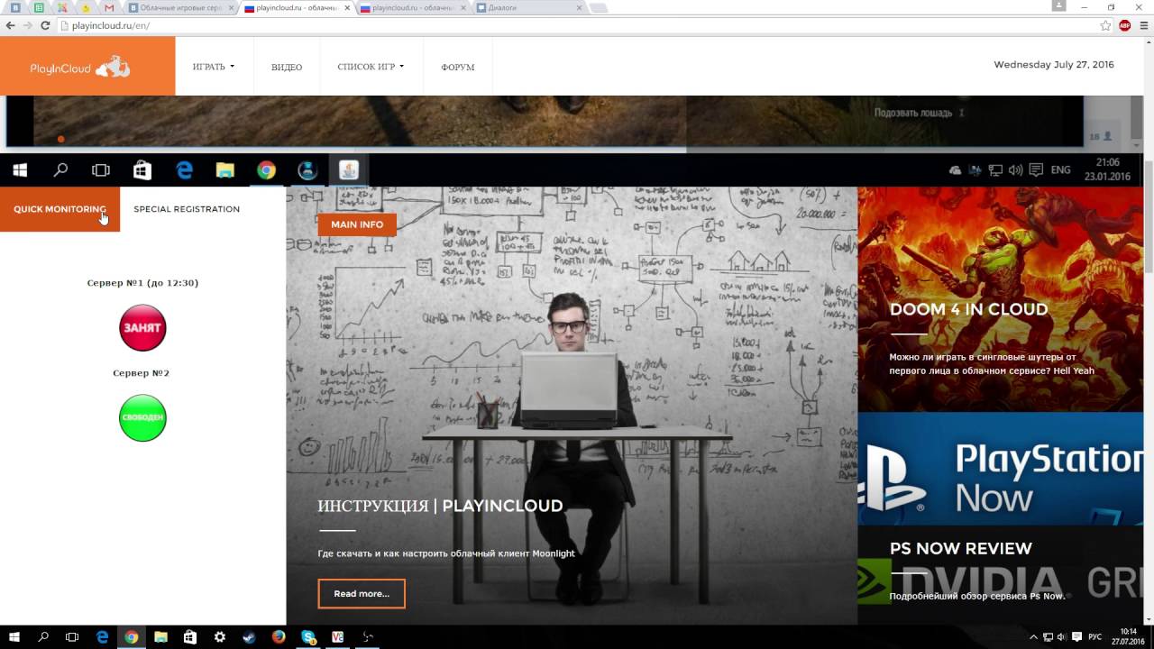Click the network icon in system tray
Screen dimensions: 1154x649
(1048, 636)
